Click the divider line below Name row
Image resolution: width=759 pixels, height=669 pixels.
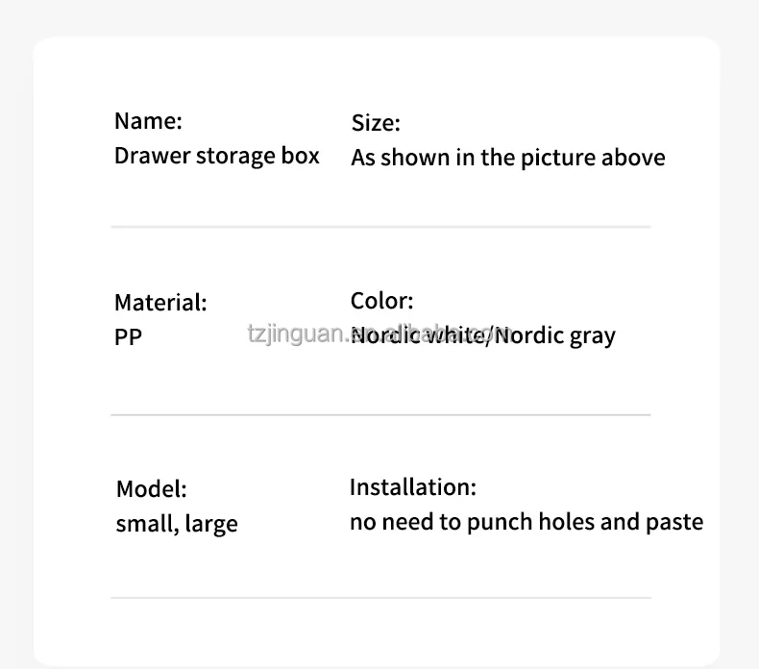coord(381,226)
